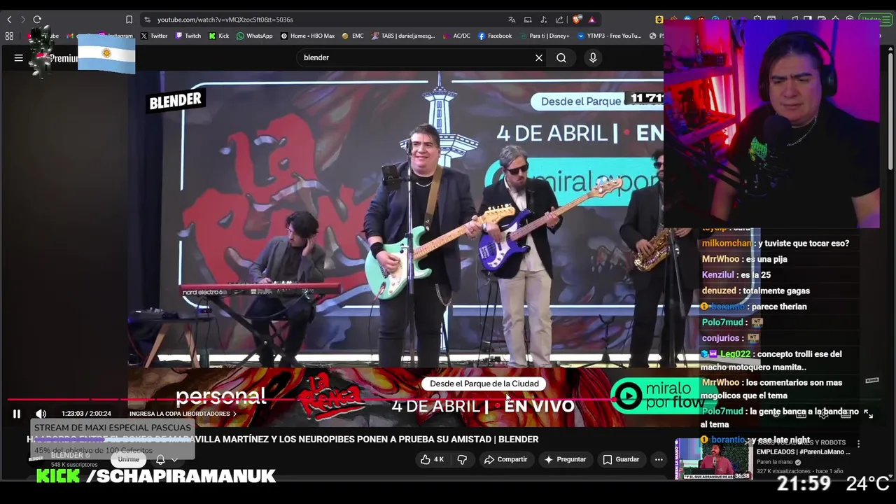Viewport: 896px width, 504px height.
Task: Open Para ti Disney+ bookmark
Action: 544,36
